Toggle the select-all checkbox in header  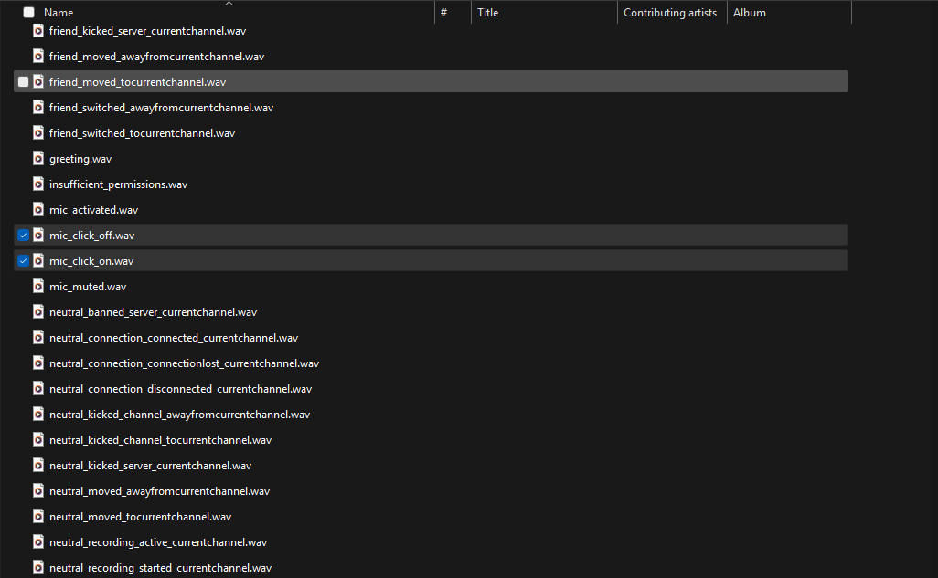pyautogui.click(x=28, y=13)
